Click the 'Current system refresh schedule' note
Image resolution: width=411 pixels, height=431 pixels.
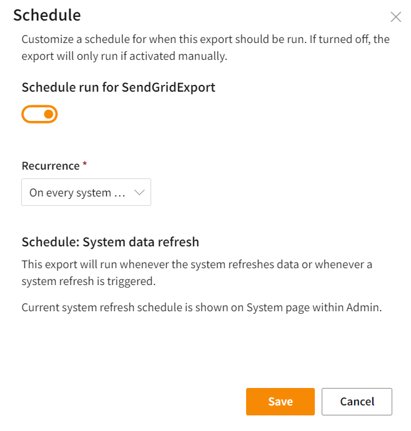(x=201, y=307)
